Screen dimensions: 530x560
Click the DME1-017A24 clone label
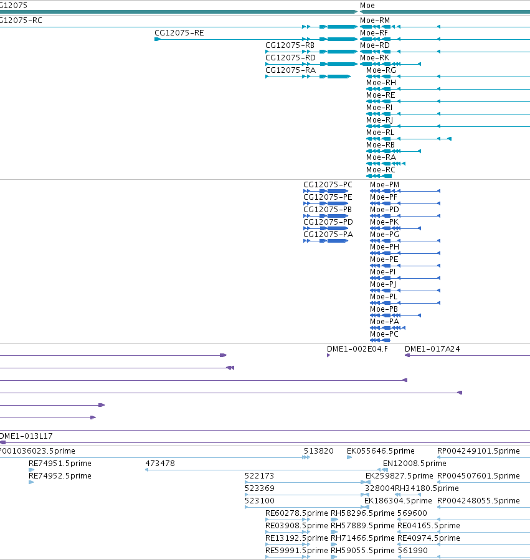point(432,349)
